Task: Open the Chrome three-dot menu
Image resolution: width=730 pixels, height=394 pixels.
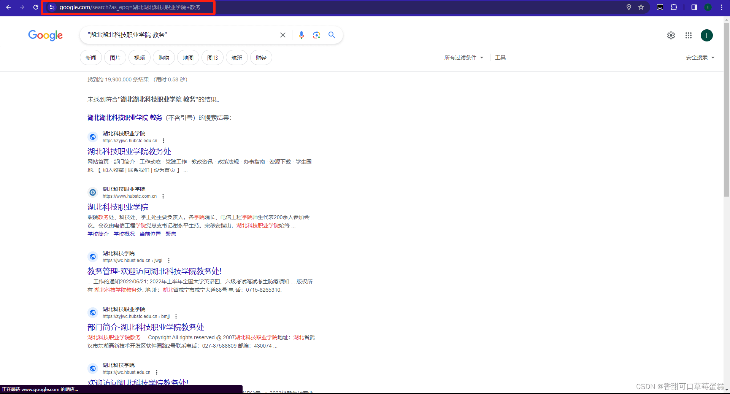Action: click(721, 7)
